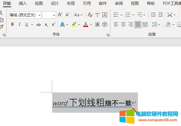The image size is (181, 126).
Task: Apply the red font color
Action: (x=86, y=24)
